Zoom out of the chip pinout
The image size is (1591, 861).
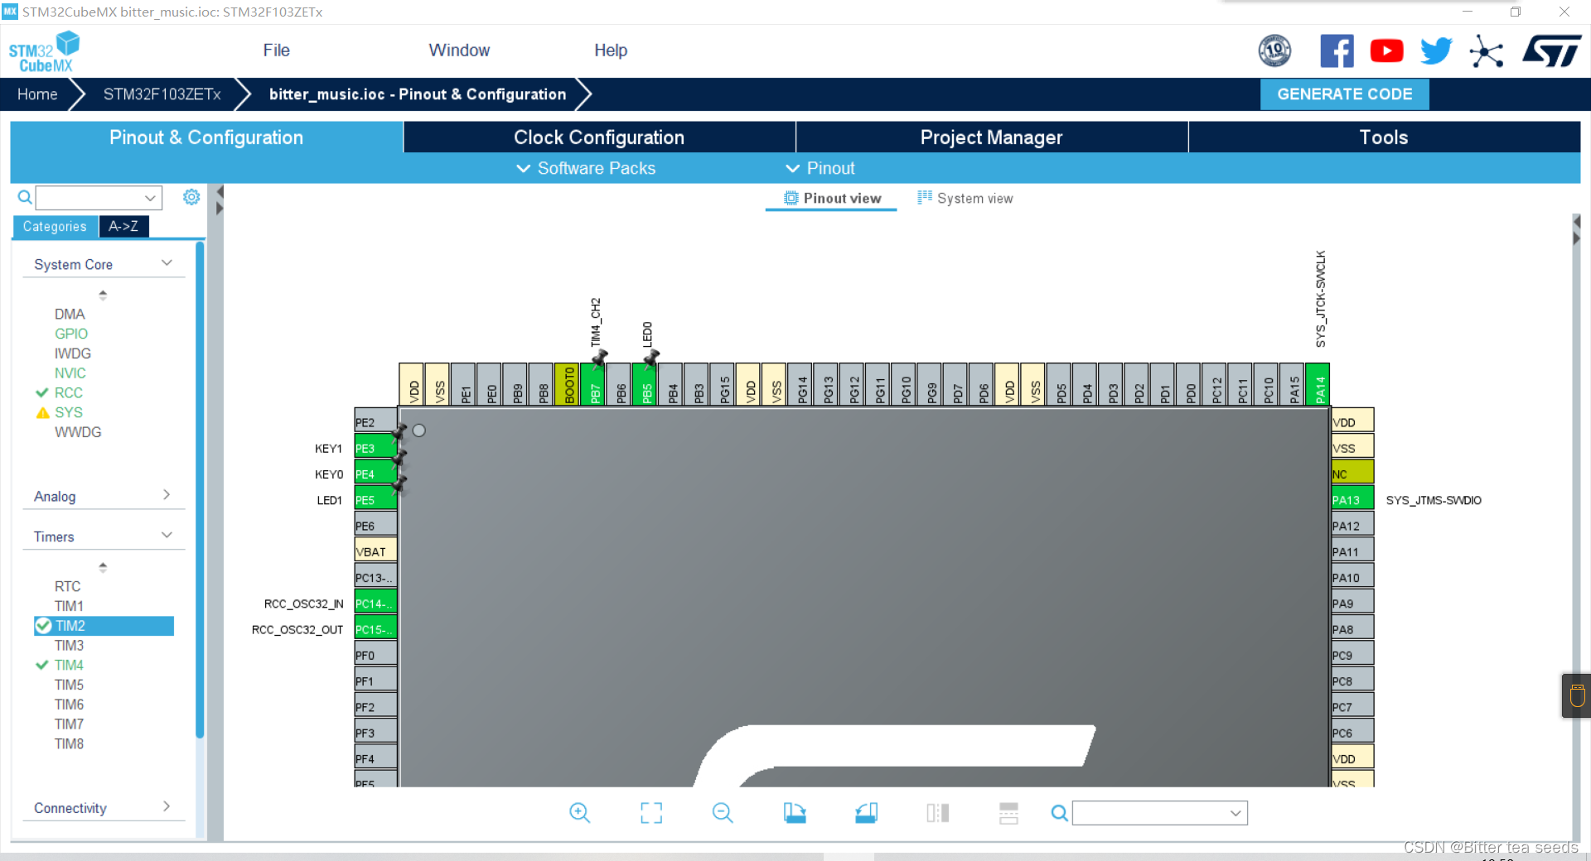coord(723,813)
